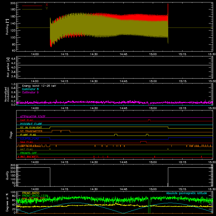Select the 'Energy band: 12-25 keV' label
The image size is (216, 216).
point(39,86)
